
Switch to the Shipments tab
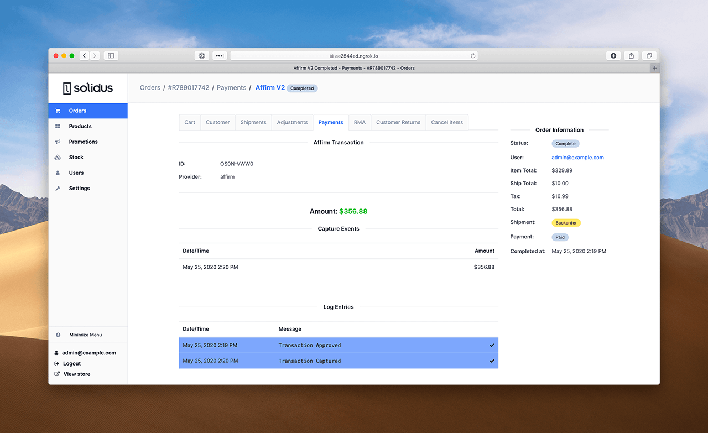[x=253, y=122]
